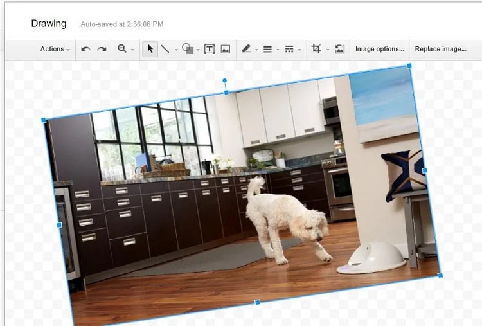Click the Zoom magnifier icon
The width and height of the screenshot is (482, 326).
(122, 49)
